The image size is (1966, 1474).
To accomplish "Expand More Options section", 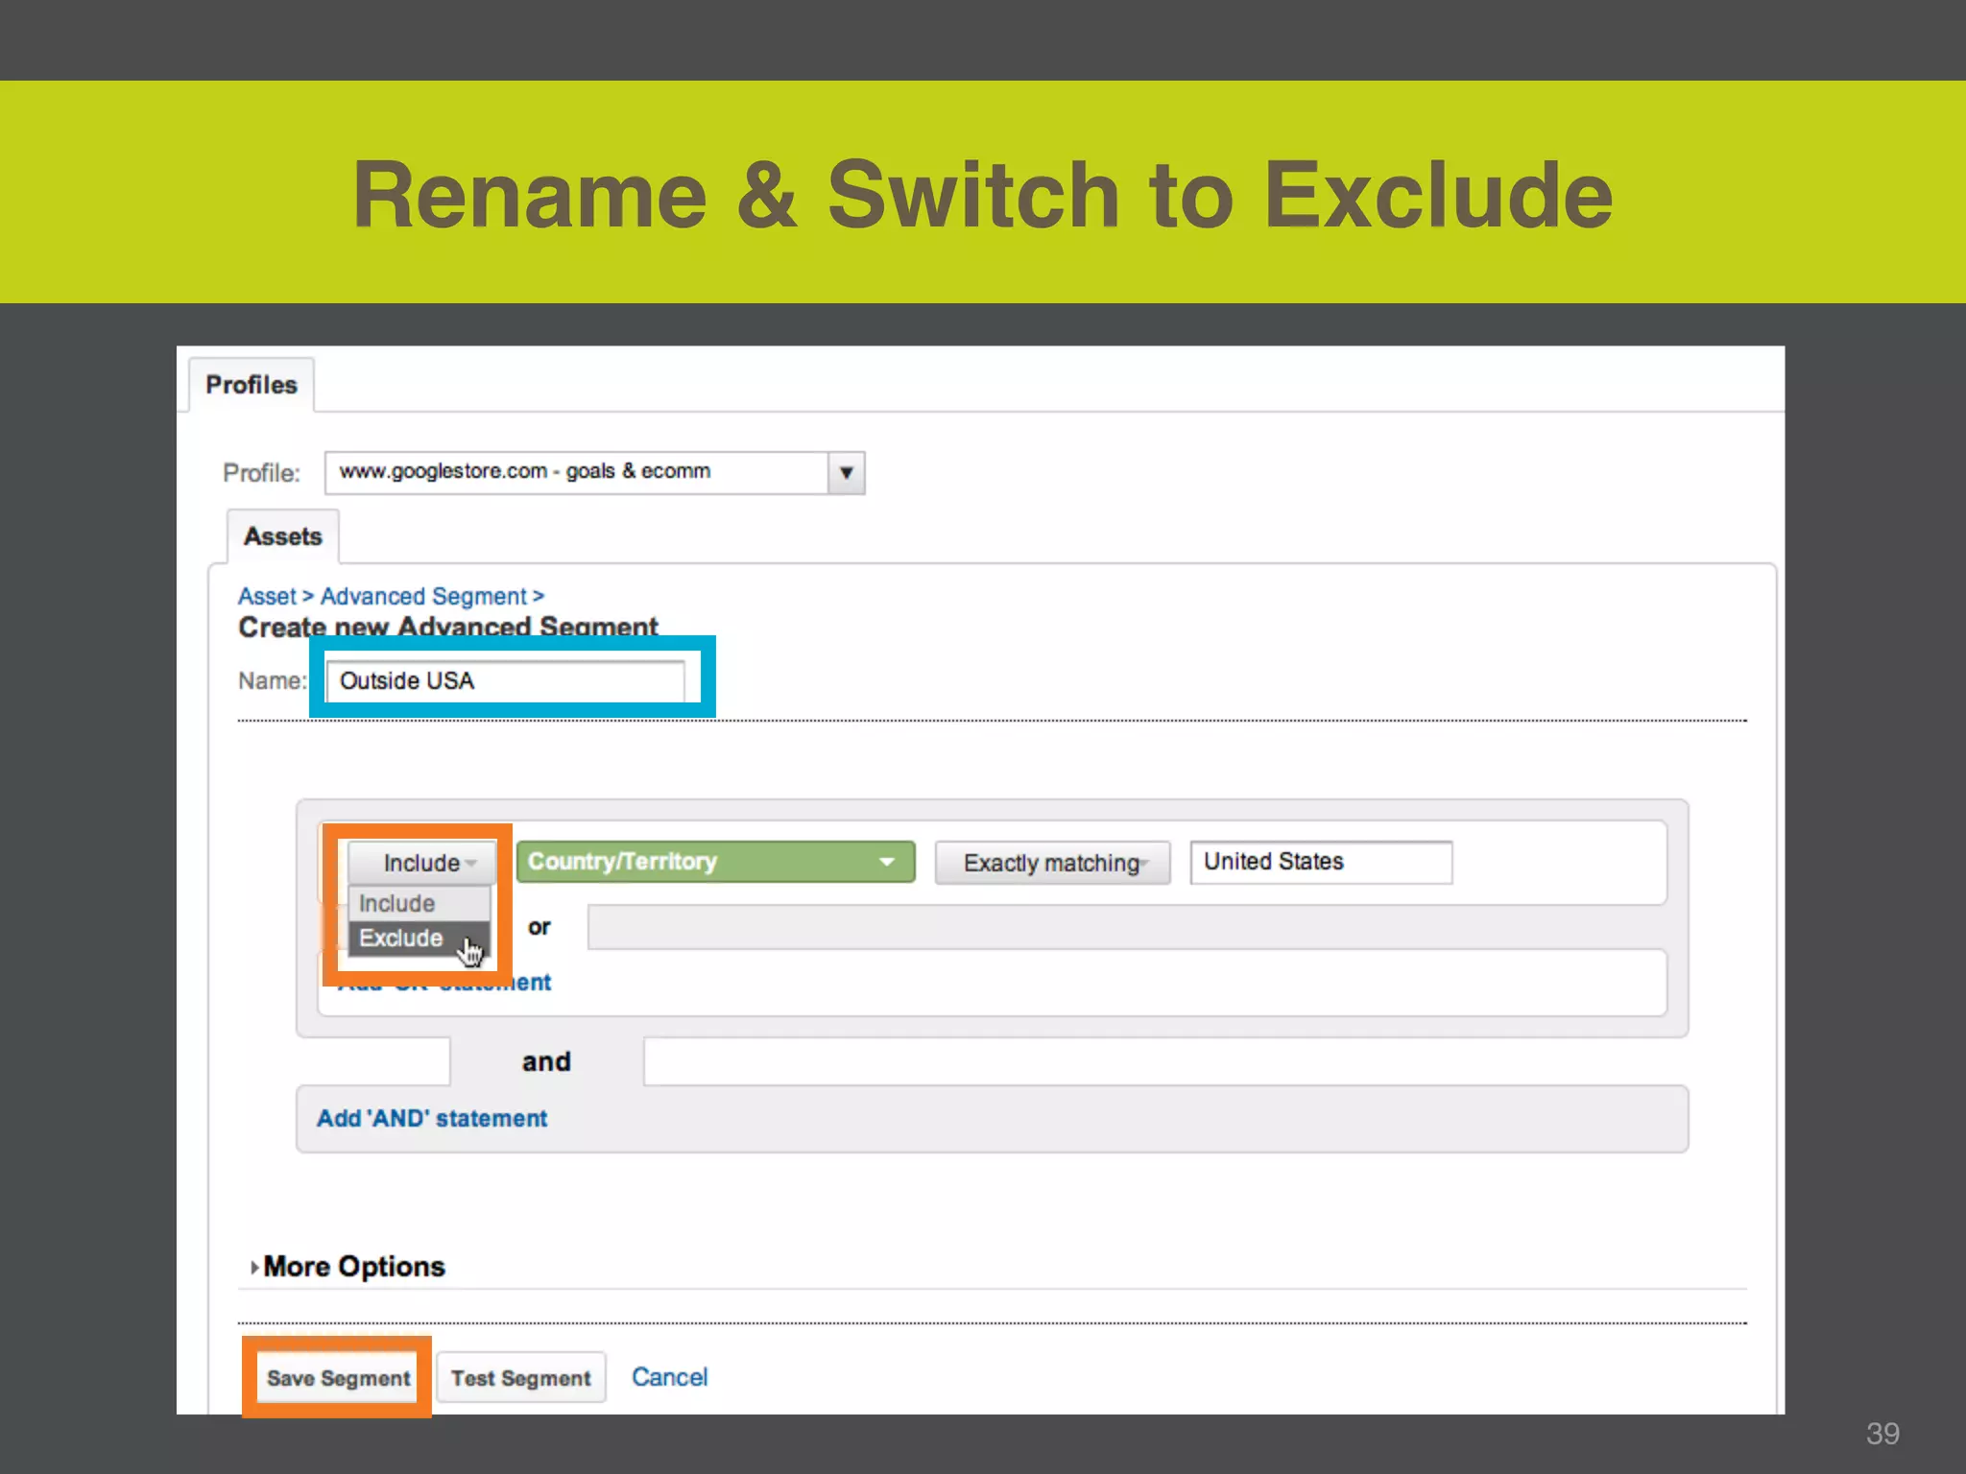I will pyautogui.click(x=348, y=1267).
